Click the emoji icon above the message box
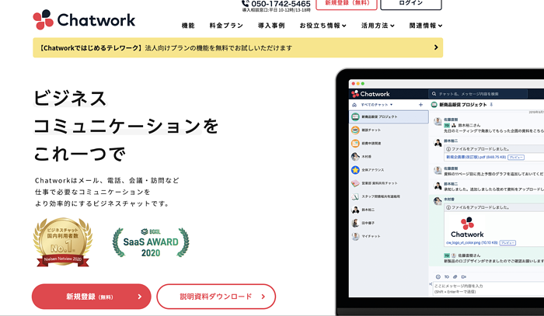This screenshot has width=544, height=316. point(437,276)
